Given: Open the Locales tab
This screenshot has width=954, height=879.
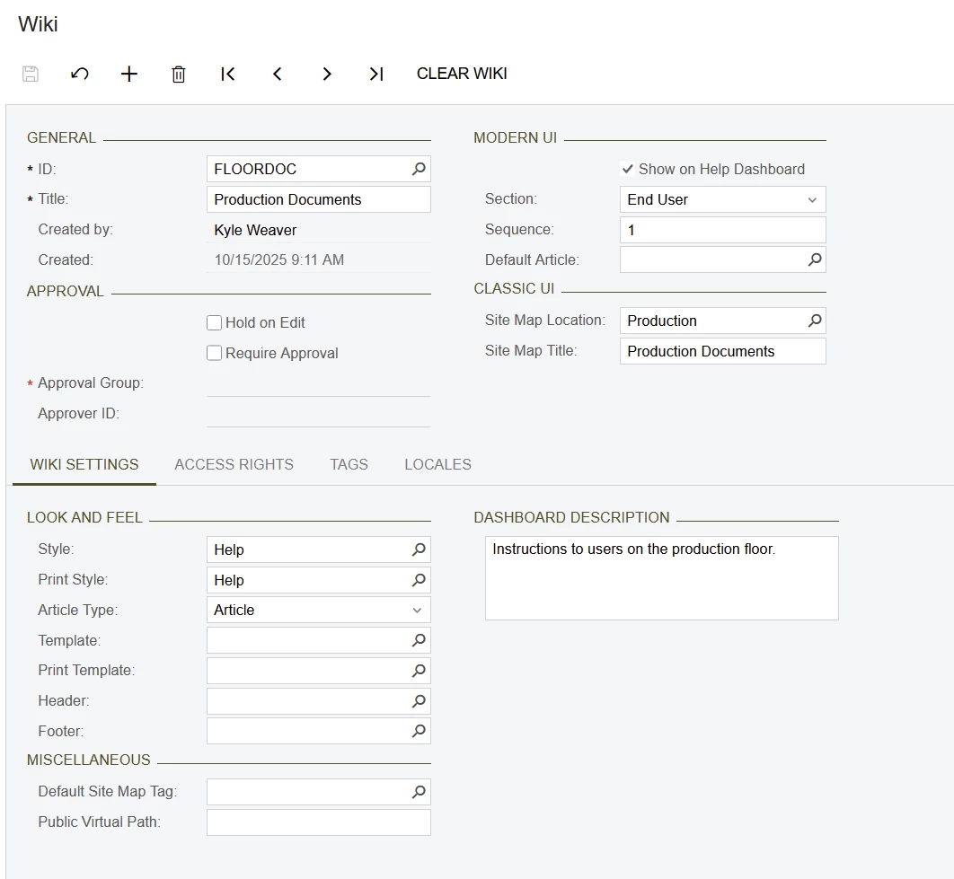Looking at the screenshot, I should tap(438, 464).
